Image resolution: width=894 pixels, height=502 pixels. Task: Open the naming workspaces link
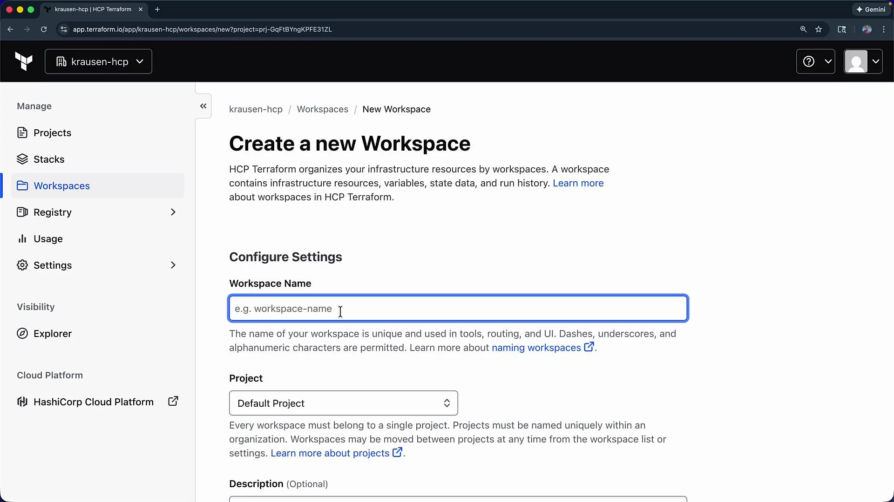pos(542,348)
